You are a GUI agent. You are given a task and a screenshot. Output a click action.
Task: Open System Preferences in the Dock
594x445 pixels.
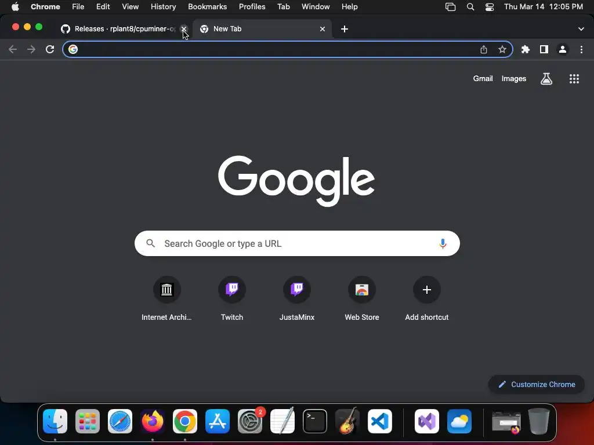coord(250,421)
